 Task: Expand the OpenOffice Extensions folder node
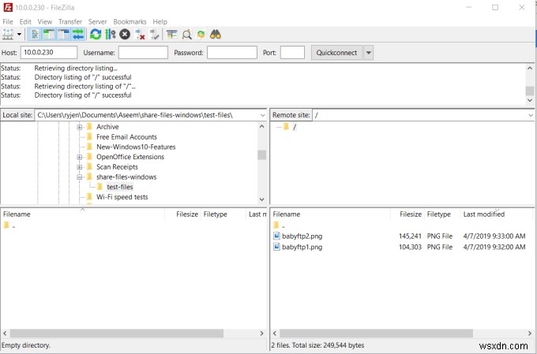coord(80,157)
